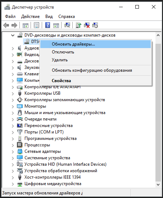Click the show/hide console tree toolbar icon
Viewport: 163px width, 198px height.
point(26,25)
